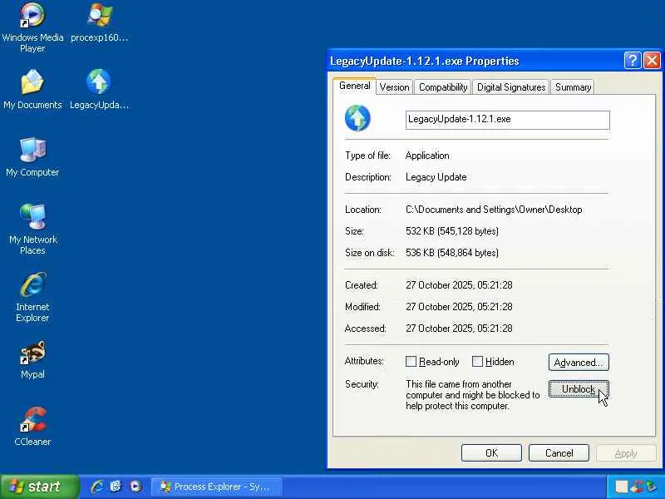Screen dimensions: 665x499
Task: Launch Windows Media Player from Quick Launch
Action: [135, 487]
